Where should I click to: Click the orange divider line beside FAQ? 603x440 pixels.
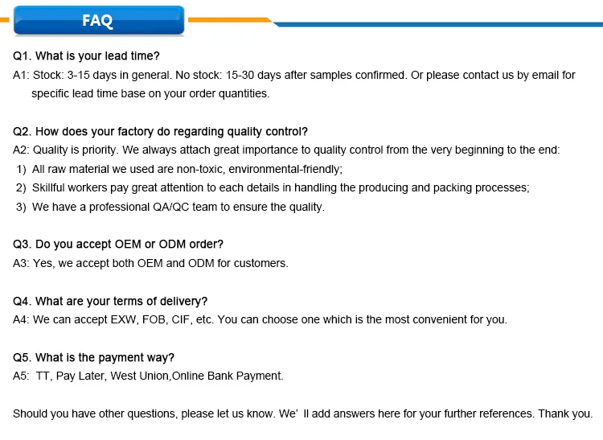(230, 20)
